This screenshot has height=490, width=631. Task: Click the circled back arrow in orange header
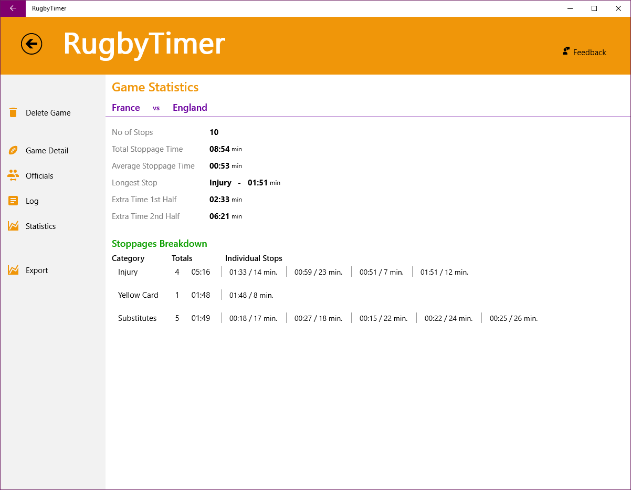[x=31, y=44]
